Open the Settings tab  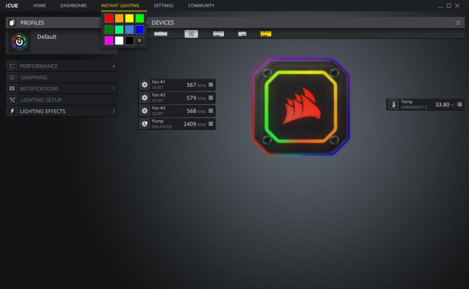pos(164,5)
